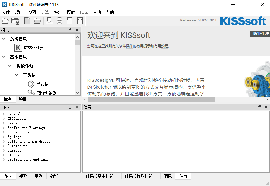Expand the Springs content node

point(4,137)
